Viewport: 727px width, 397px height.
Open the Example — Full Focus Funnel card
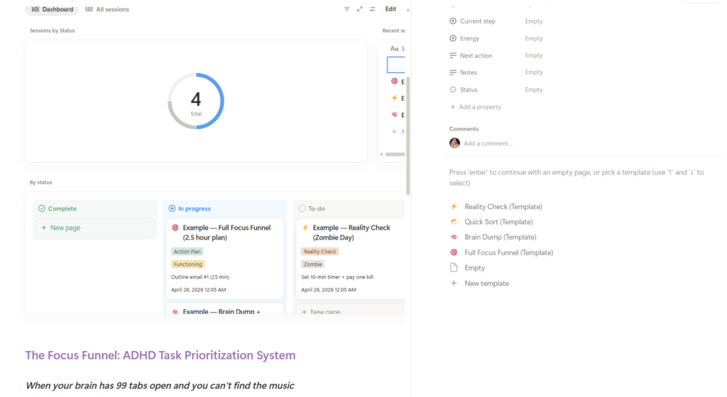[x=225, y=259]
